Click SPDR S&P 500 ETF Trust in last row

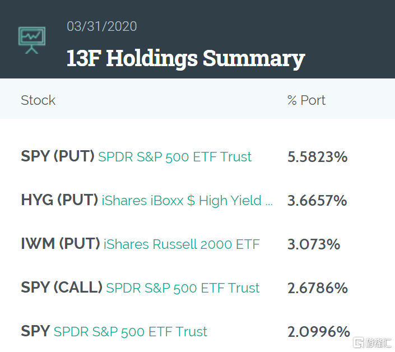point(131,332)
